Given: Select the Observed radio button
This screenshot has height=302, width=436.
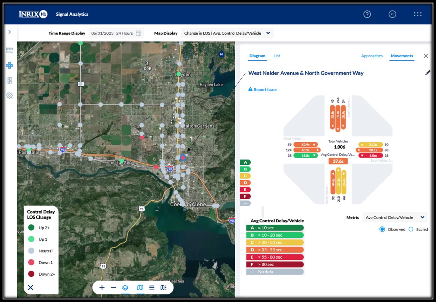Looking at the screenshot, I should coord(382,229).
